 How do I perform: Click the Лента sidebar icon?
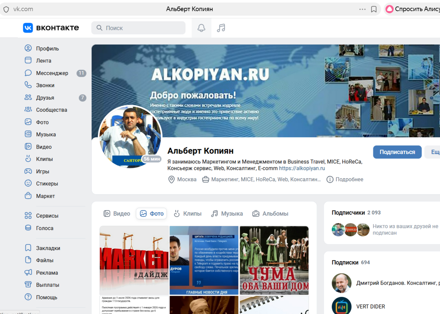[x=28, y=61]
